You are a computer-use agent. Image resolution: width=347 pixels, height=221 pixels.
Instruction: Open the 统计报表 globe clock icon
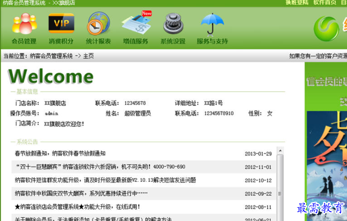coord(98,24)
